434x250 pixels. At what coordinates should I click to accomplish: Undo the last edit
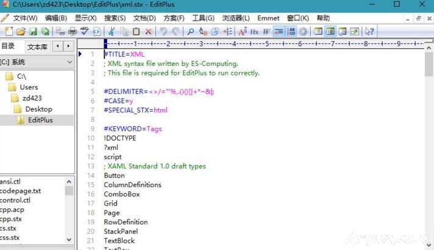(x=163, y=31)
